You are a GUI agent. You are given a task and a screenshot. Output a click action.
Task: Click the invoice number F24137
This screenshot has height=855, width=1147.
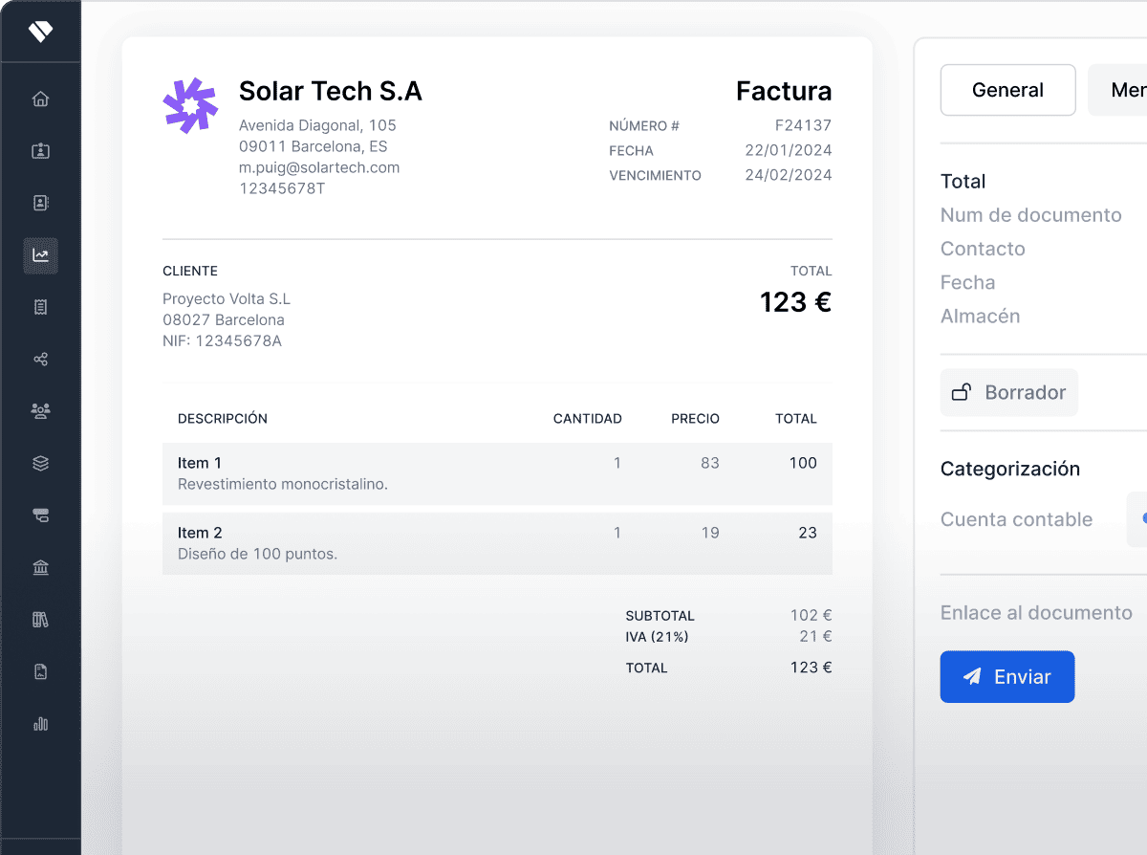click(803, 125)
